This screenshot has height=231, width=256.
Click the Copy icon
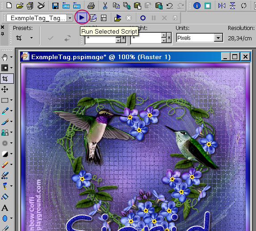[x=116, y=6]
